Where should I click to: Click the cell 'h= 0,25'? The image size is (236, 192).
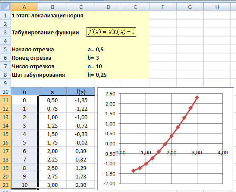(x=97, y=75)
